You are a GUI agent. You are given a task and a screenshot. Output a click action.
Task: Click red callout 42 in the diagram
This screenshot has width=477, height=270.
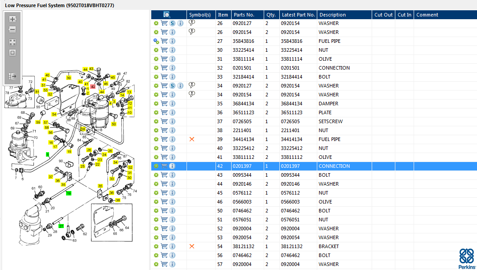coord(93,87)
